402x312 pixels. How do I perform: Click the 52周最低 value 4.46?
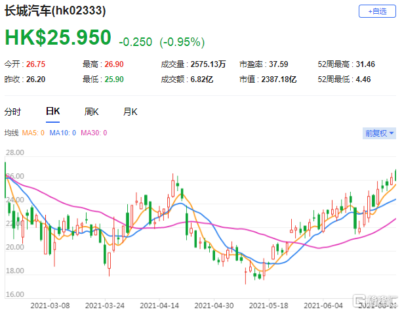point(363,79)
